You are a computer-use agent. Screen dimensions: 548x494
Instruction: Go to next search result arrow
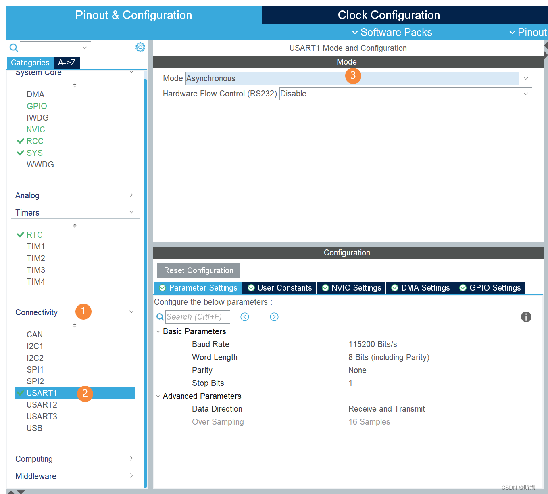(274, 317)
